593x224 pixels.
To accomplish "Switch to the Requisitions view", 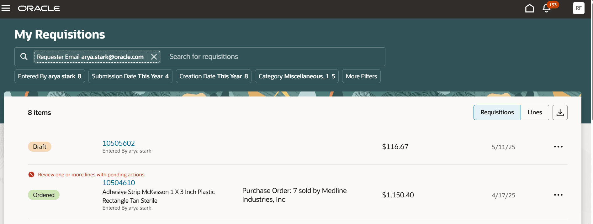I will click(x=497, y=112).
